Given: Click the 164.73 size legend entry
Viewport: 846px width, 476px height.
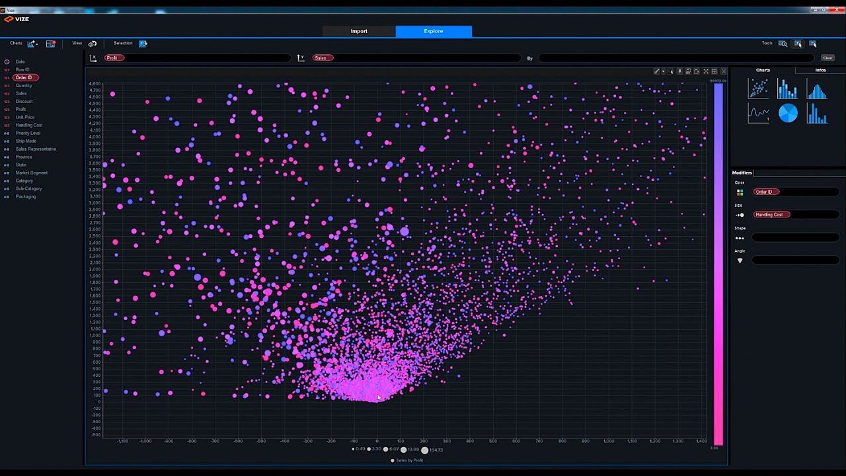Looking at the screenshot, I should (432, 450).
